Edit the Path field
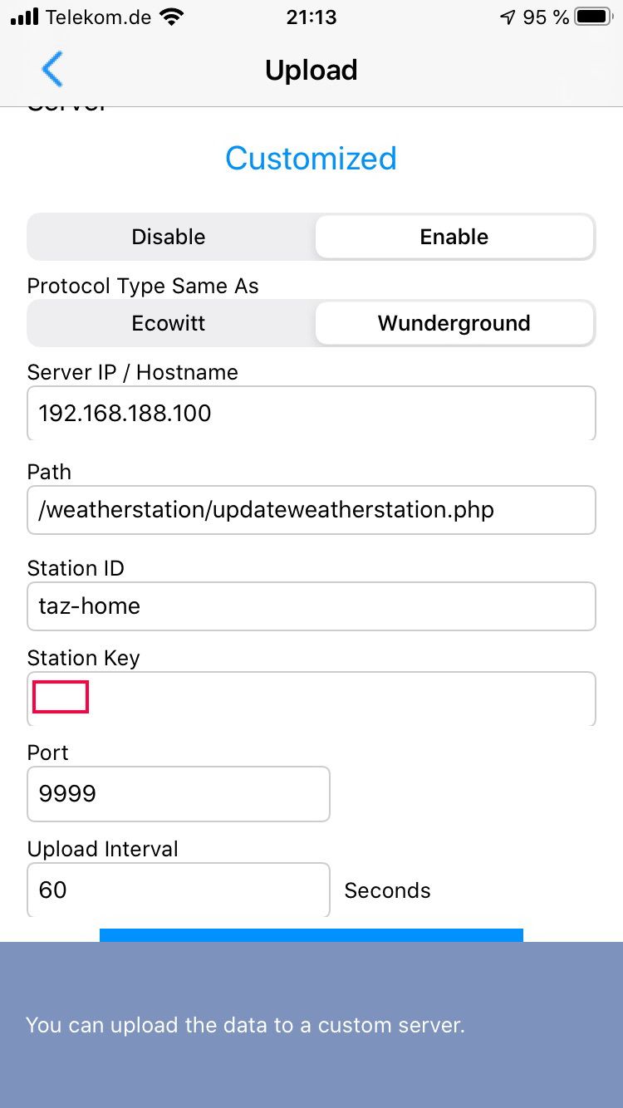Image resolution: width=623 pixels, height=1108 pixels. pos(311,510)
